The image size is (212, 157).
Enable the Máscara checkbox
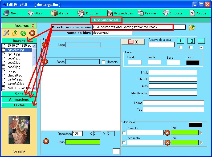(104, 62)
